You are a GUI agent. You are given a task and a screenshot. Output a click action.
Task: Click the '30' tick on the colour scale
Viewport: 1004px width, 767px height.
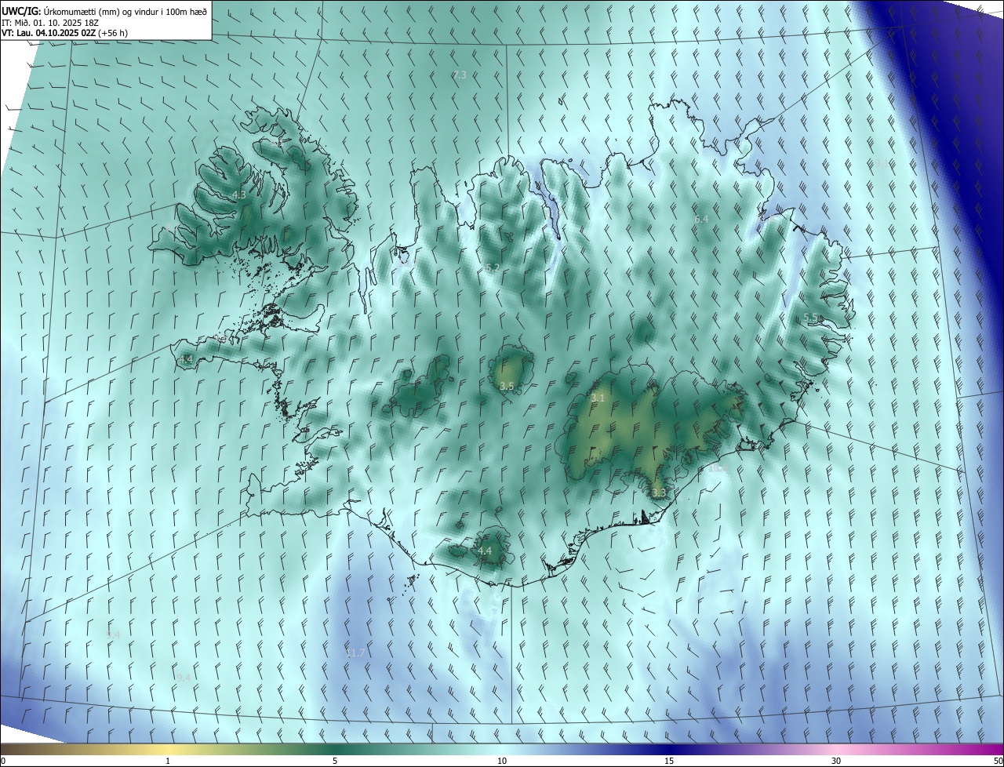[836, 762]
